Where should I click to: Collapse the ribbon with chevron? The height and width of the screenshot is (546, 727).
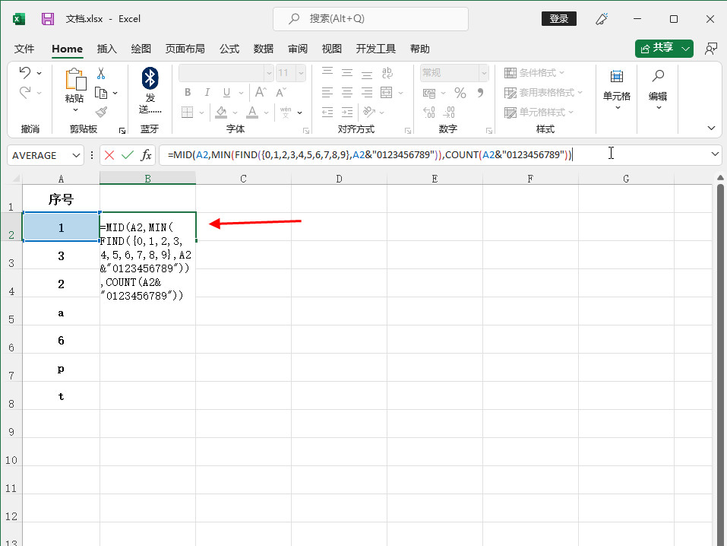point(711,129)
